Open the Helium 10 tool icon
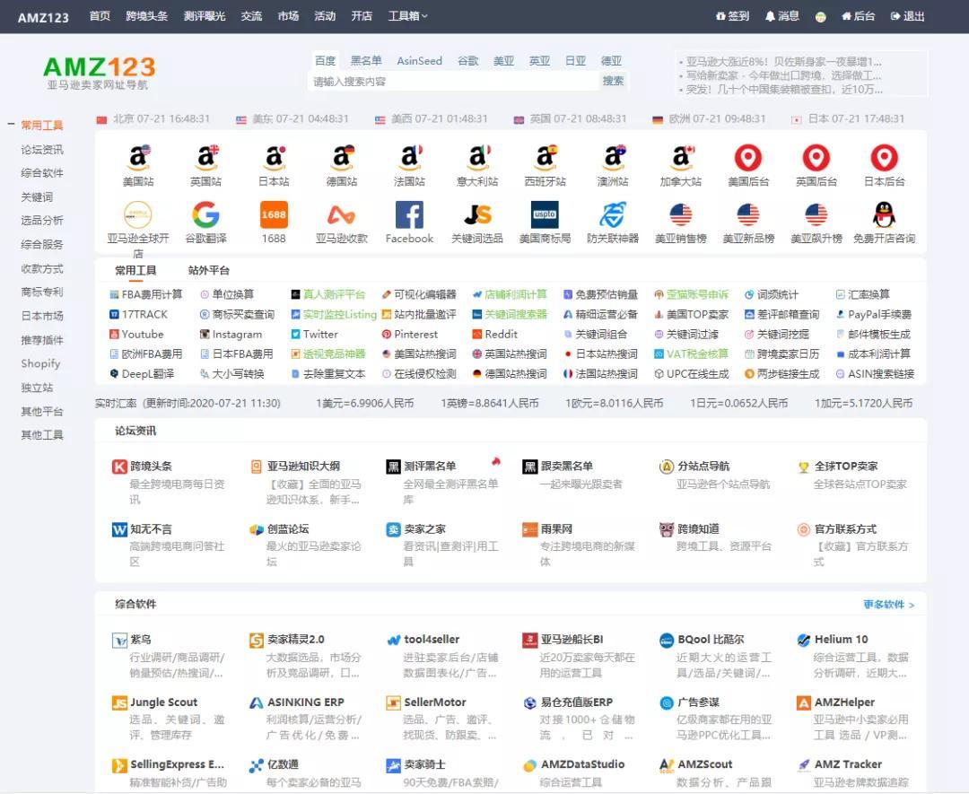The width and height of the screenshot is (969, 794). click(x=801, y=639)
